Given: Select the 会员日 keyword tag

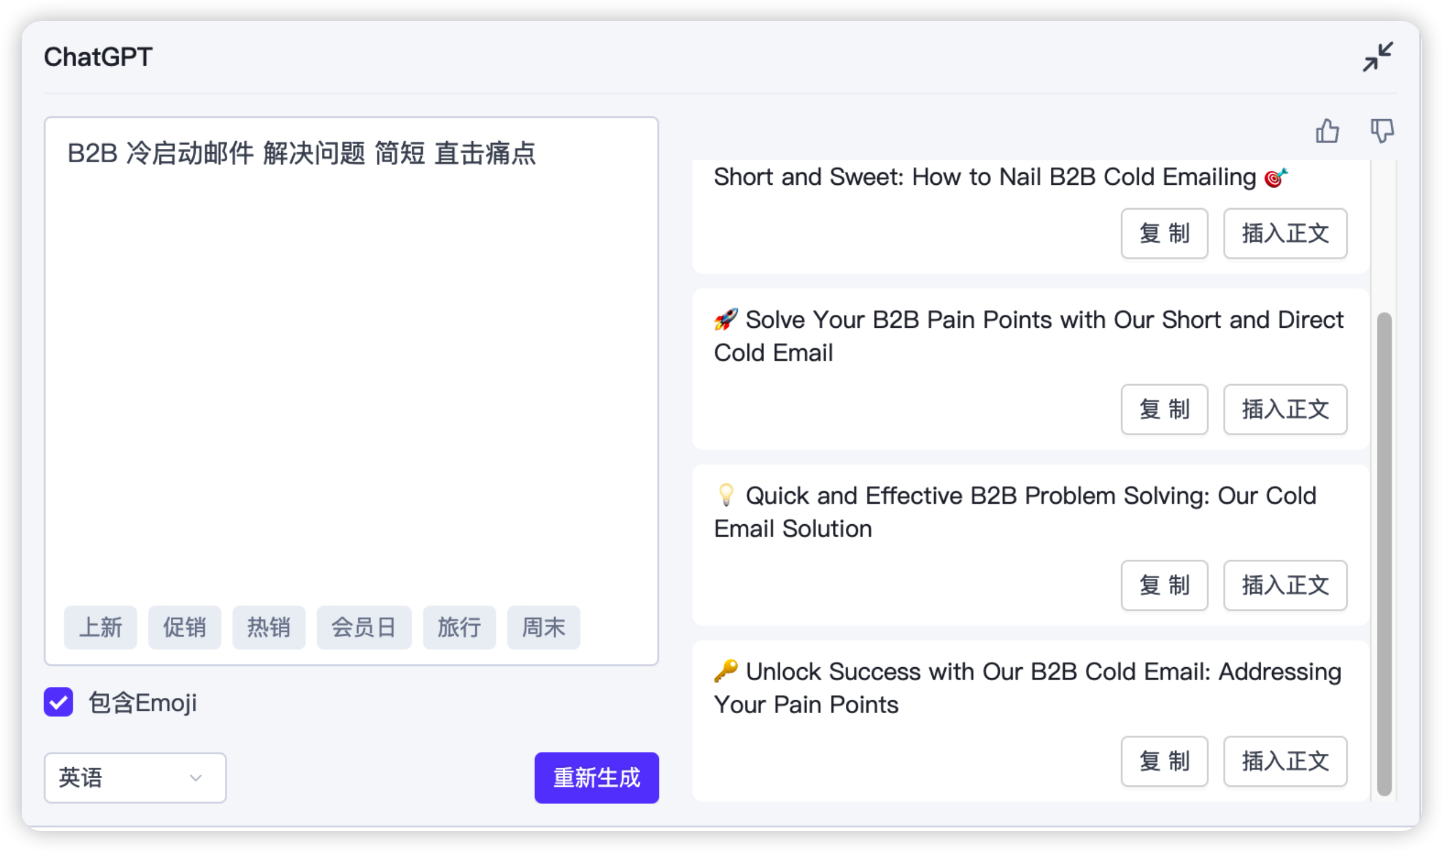Looking at the screenshot, I should click(364, 627).
